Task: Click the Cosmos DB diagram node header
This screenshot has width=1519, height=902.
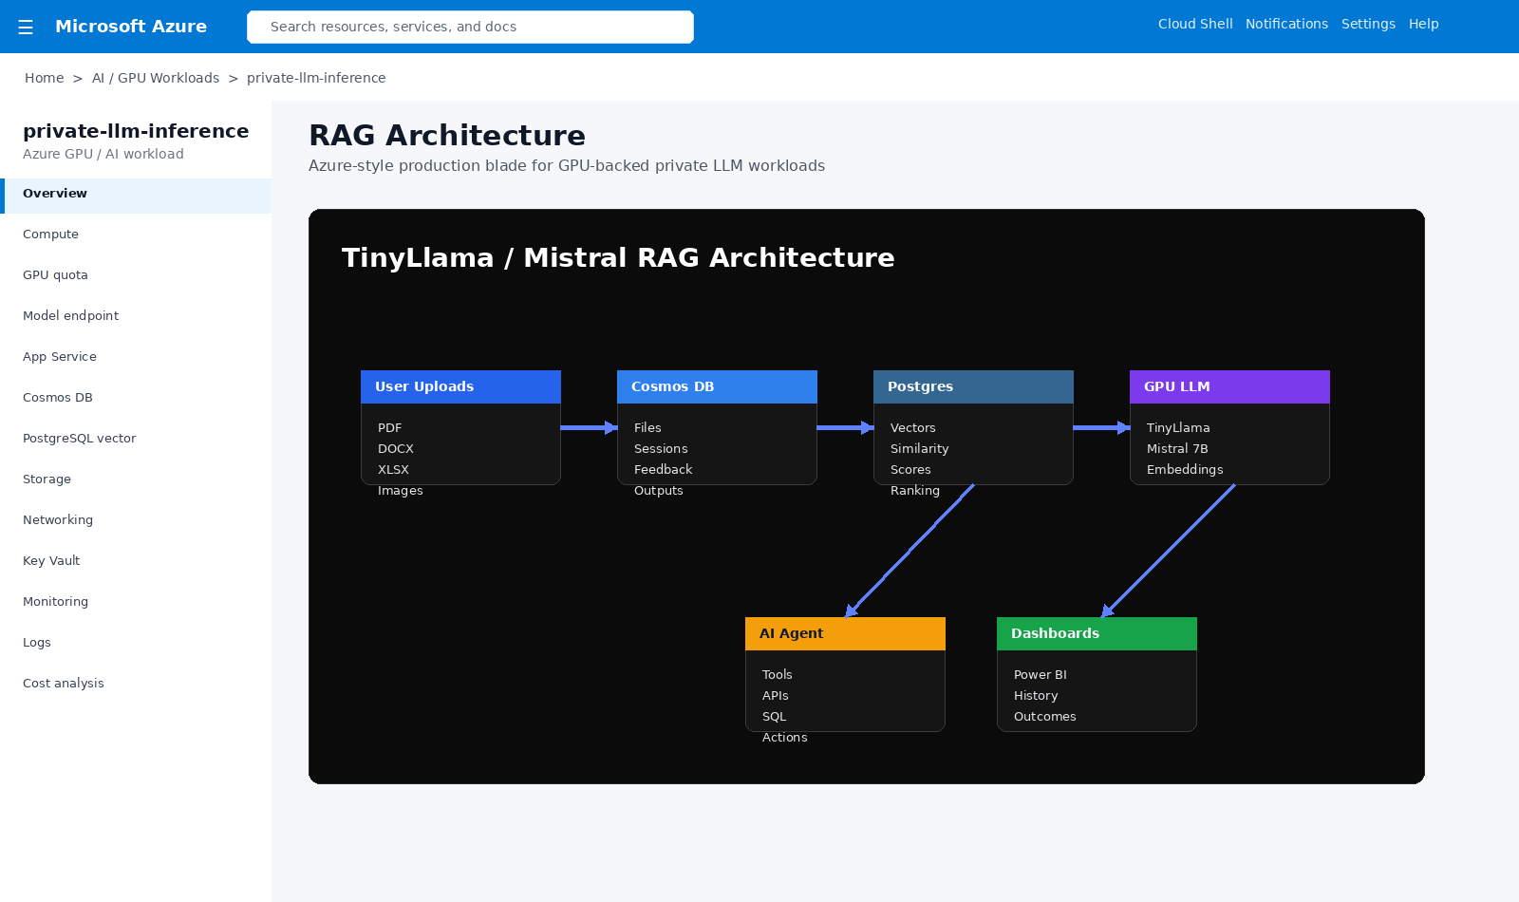Action: click(717, 386)
